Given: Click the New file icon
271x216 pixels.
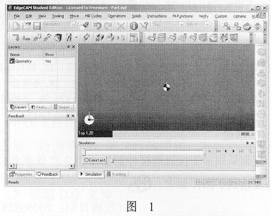Looking at the screenshot, I should 16,26.
